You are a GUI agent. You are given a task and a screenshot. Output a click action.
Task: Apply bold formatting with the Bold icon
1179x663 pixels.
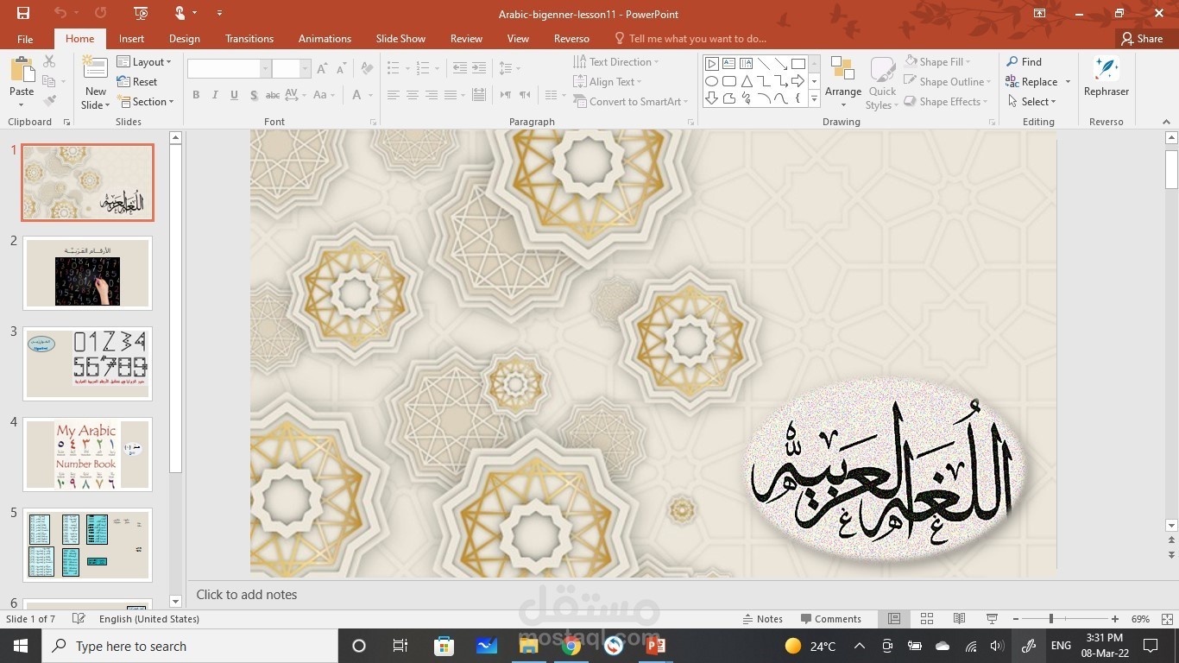tap(195, 95)
